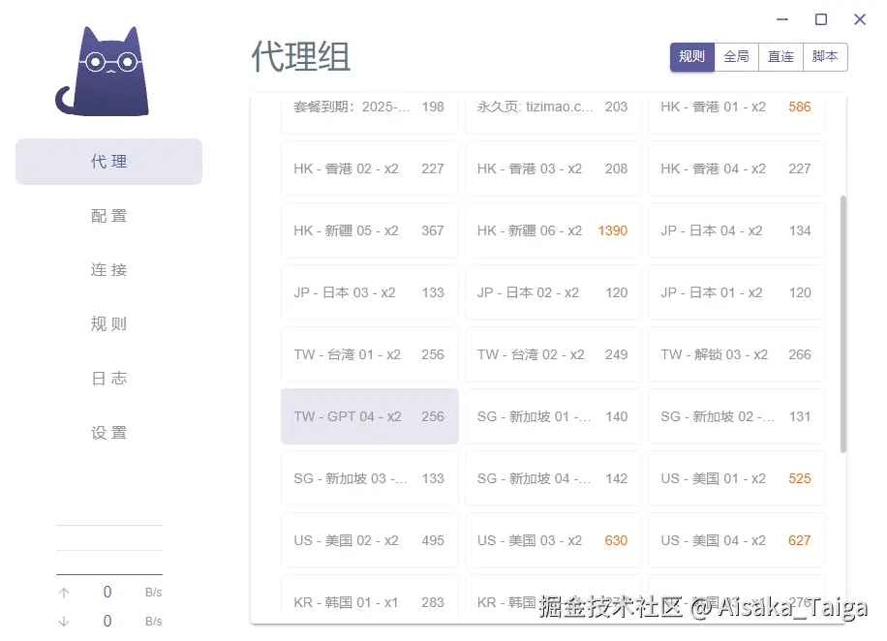The height and width of the screenshot is (641, 887).
Task: Open the 日志 sidebar page
Action: (108, 378)
